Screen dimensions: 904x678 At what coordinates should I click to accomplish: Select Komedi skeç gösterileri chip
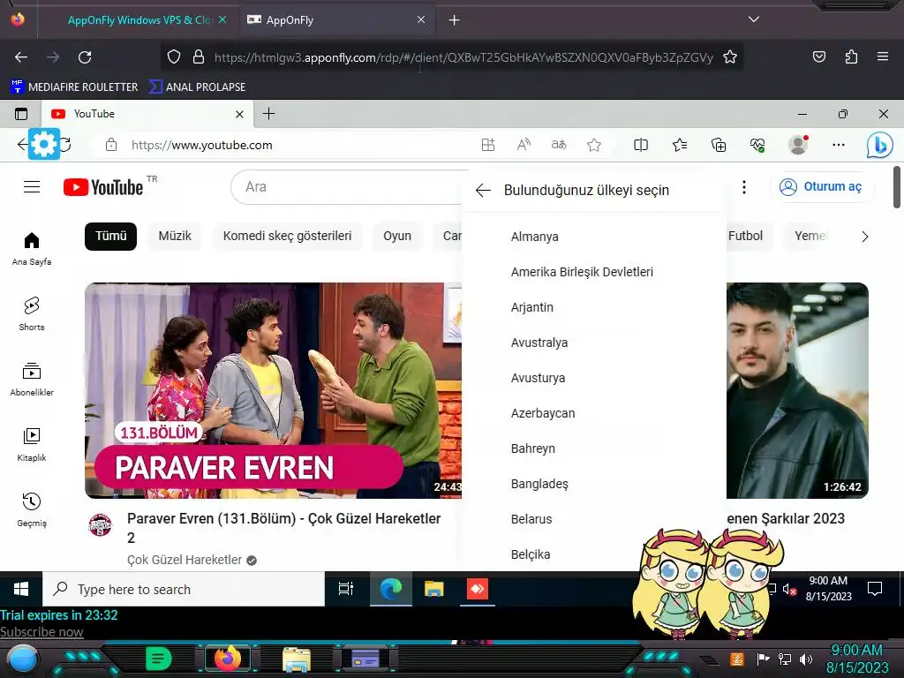point(287,236)
